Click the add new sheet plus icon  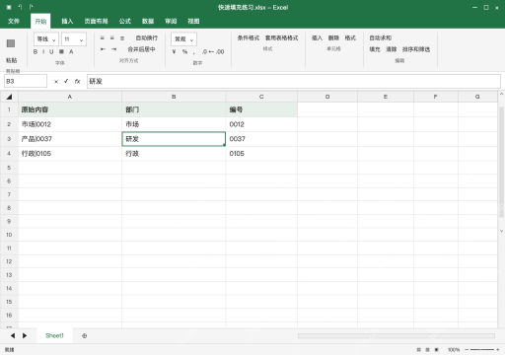pos(85,336)
